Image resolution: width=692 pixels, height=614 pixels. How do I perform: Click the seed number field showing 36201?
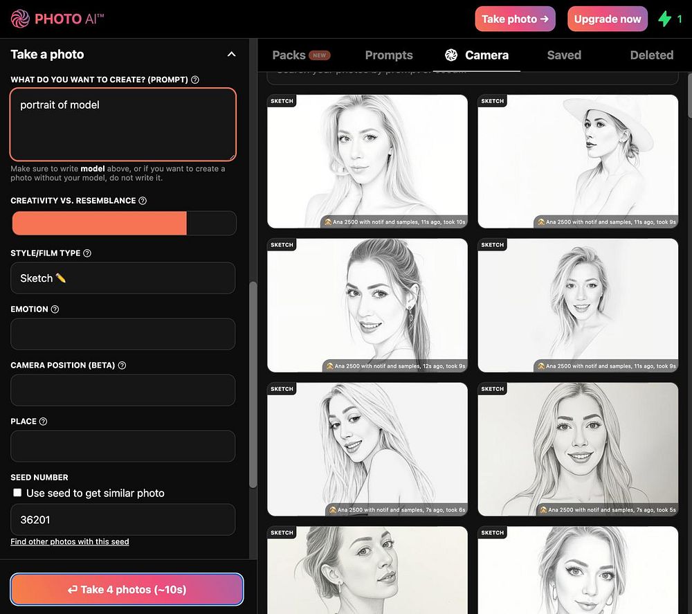coord(122,520)
